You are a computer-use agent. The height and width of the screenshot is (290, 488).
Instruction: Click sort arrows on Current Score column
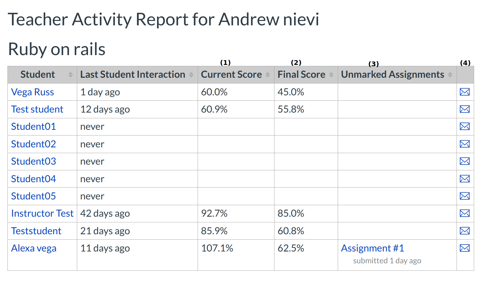coord(268,75)
